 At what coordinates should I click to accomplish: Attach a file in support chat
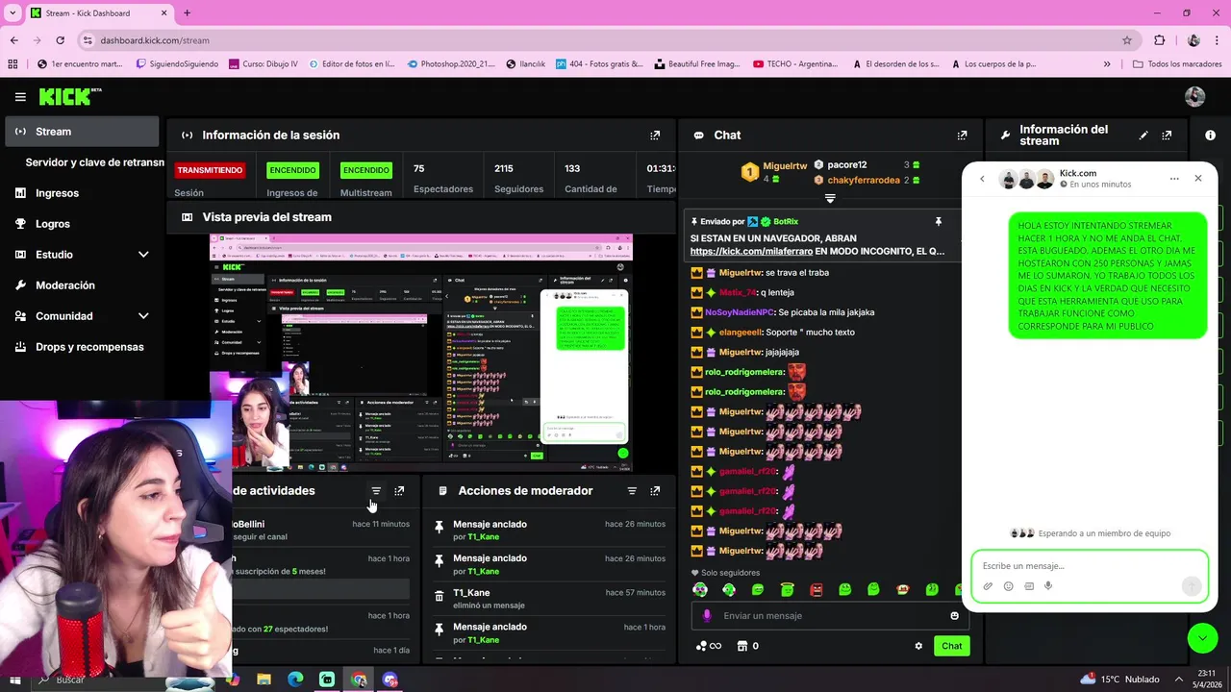pyautogui.click(x=988, y=586)
